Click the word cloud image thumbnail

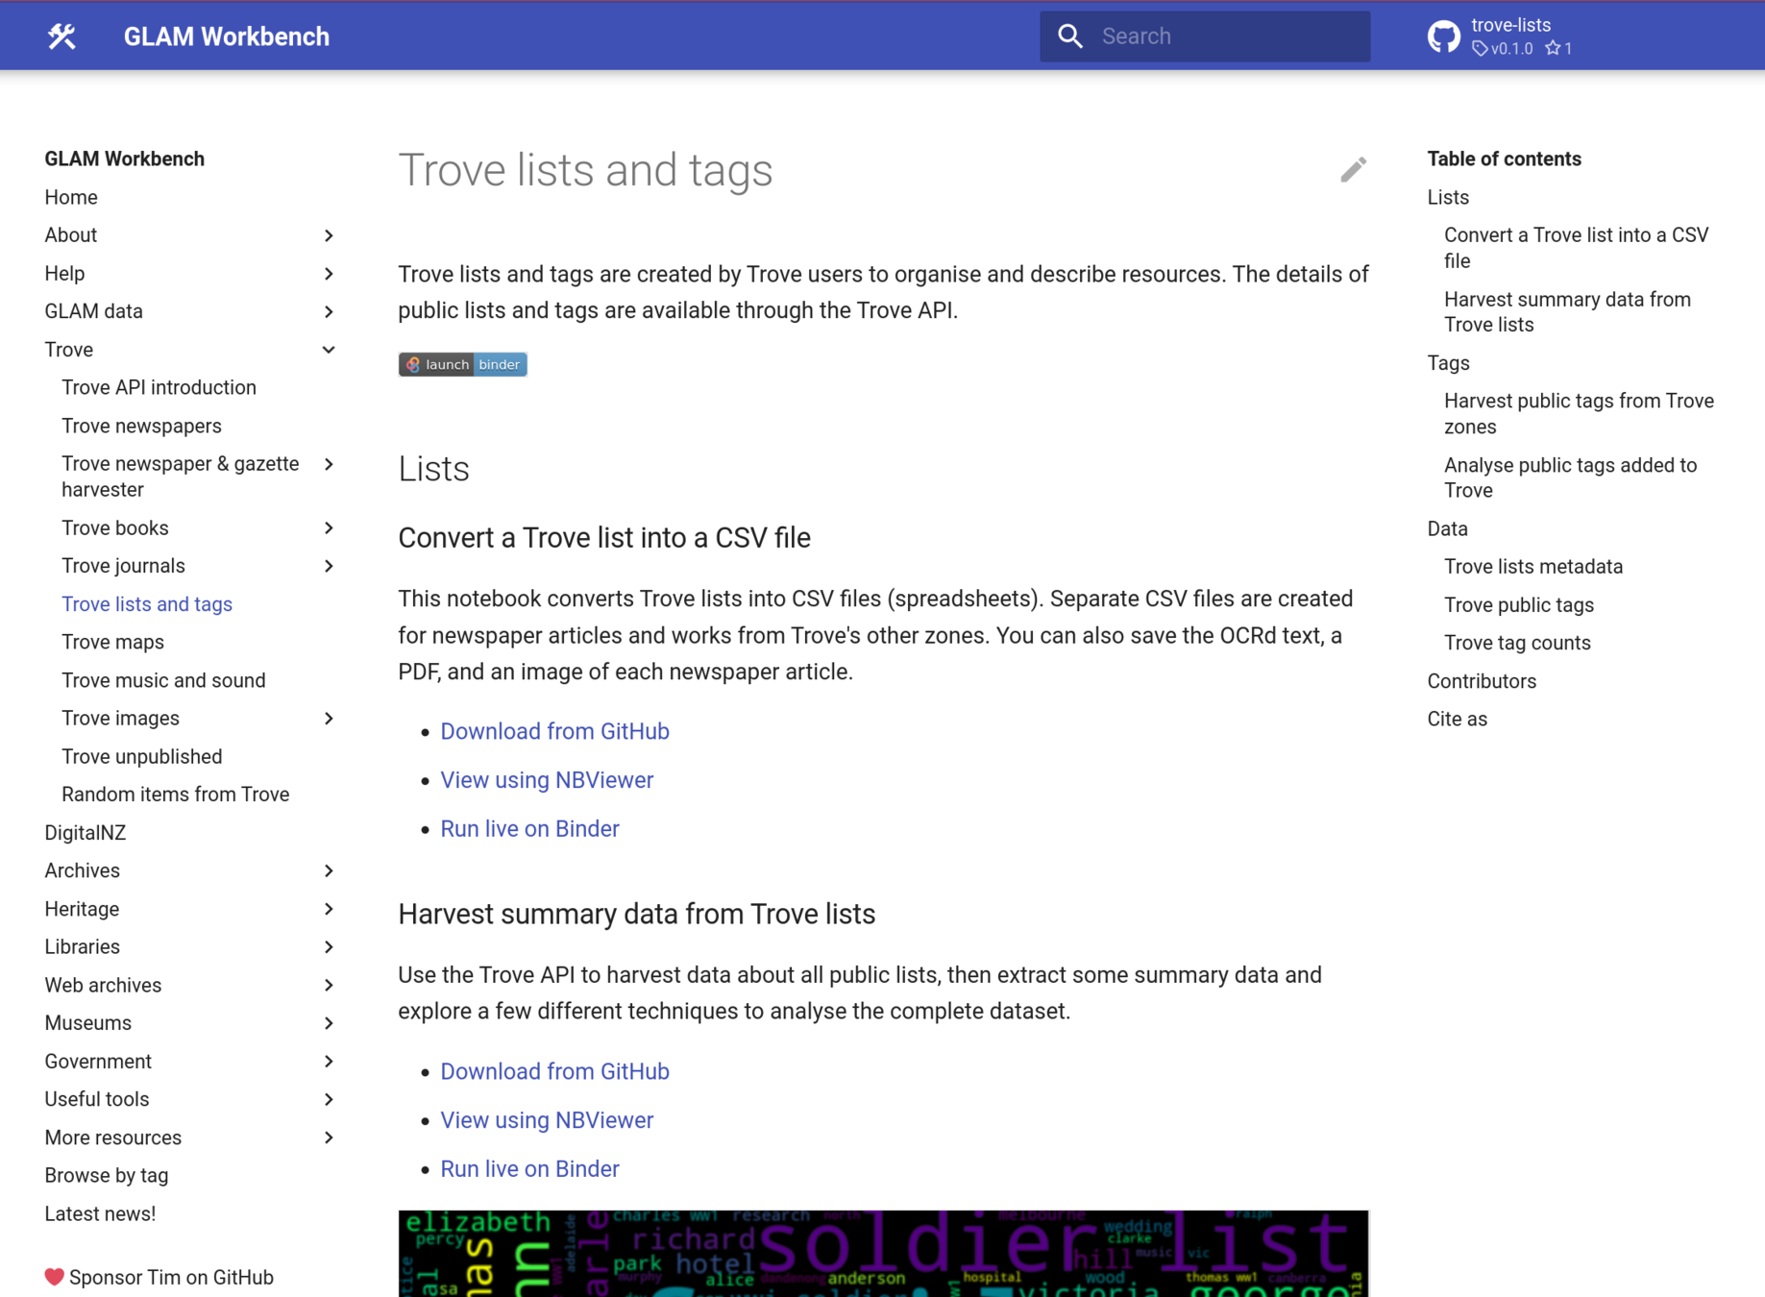click(x=883, y=1253)
